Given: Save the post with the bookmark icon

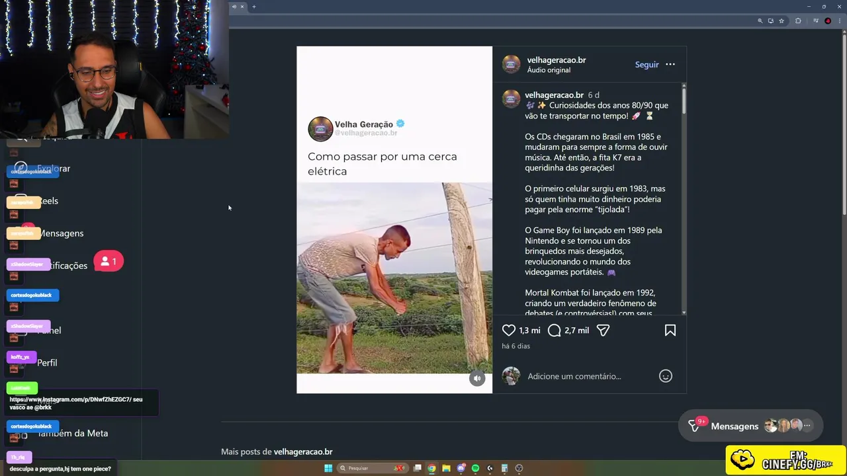Looking at the screenshot, I should point(670,330).
